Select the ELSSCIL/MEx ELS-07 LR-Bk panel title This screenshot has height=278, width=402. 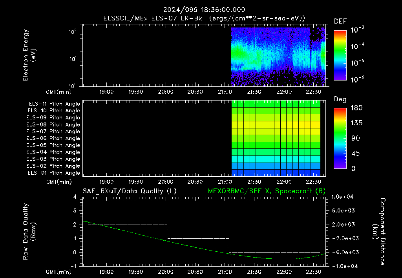coord(204,18)
